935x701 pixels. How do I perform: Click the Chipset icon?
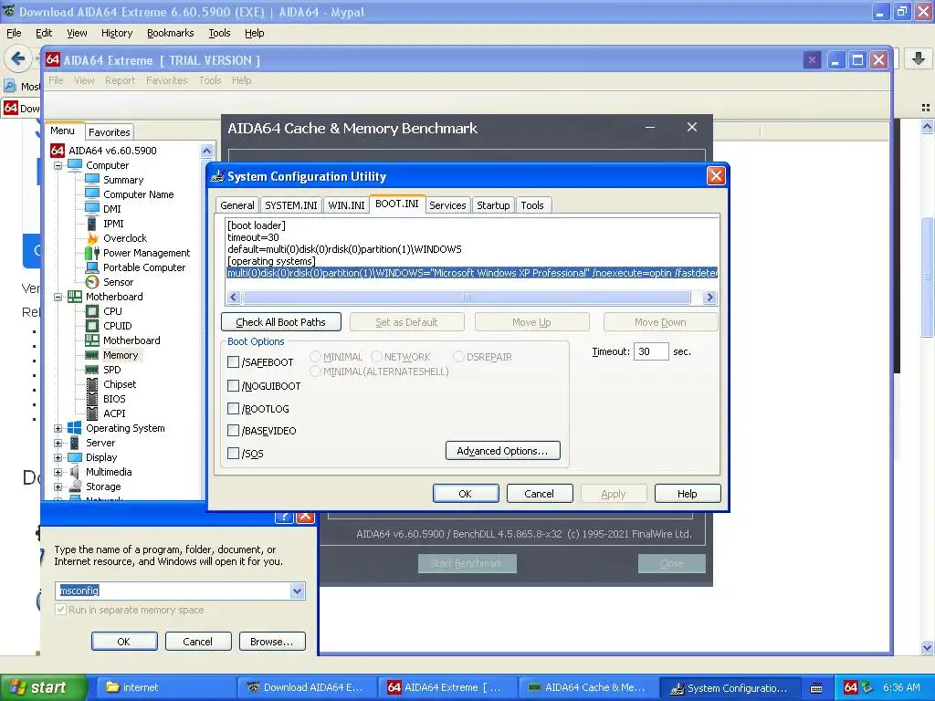pyautogui.click(x=92, y=384)
